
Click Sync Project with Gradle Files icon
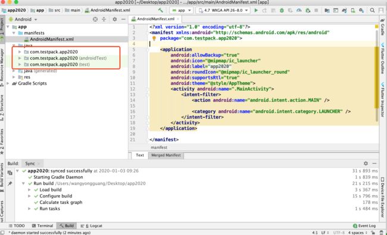tap(344, 10)
